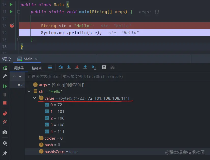Collapse the str variable node
210x160 pixels.
(29, 91)
